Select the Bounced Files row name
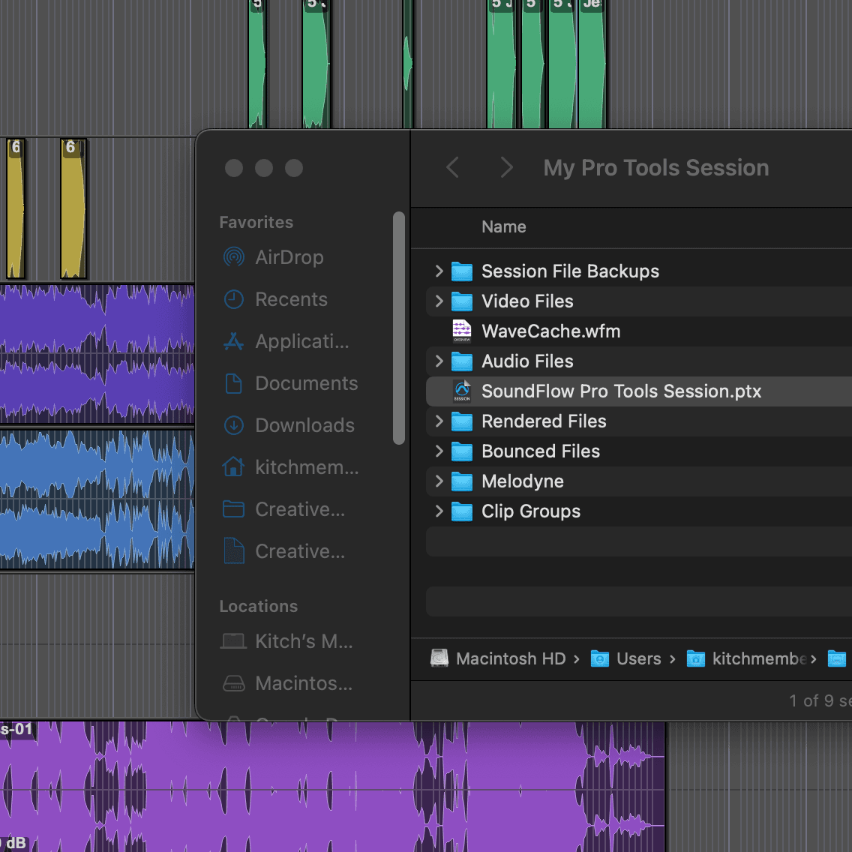This screenshot has height=852, width=852. click(541, 451)
